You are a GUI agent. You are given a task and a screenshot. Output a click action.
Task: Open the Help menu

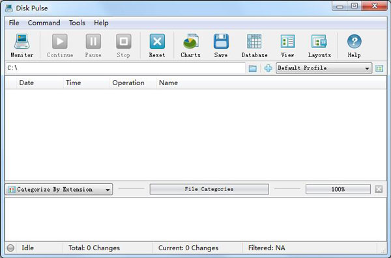101,23
